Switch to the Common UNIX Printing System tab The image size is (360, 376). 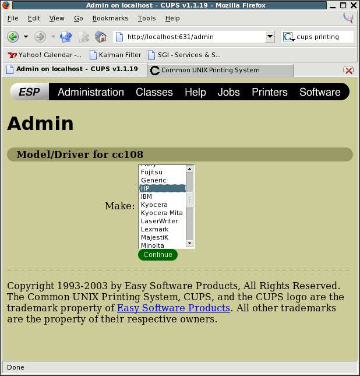tap(221, 71)
